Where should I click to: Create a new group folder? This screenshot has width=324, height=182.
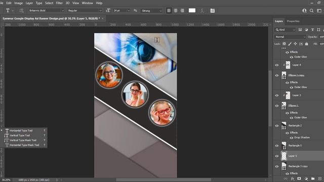[x=313, y=178]
